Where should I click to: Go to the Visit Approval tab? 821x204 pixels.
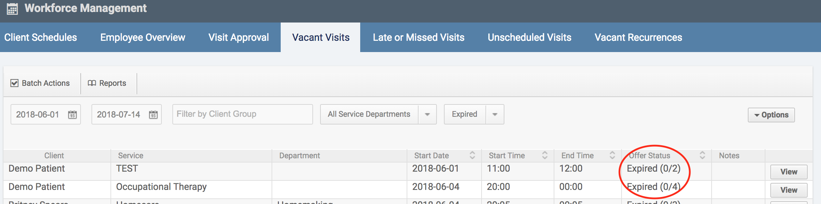point(238,37)
